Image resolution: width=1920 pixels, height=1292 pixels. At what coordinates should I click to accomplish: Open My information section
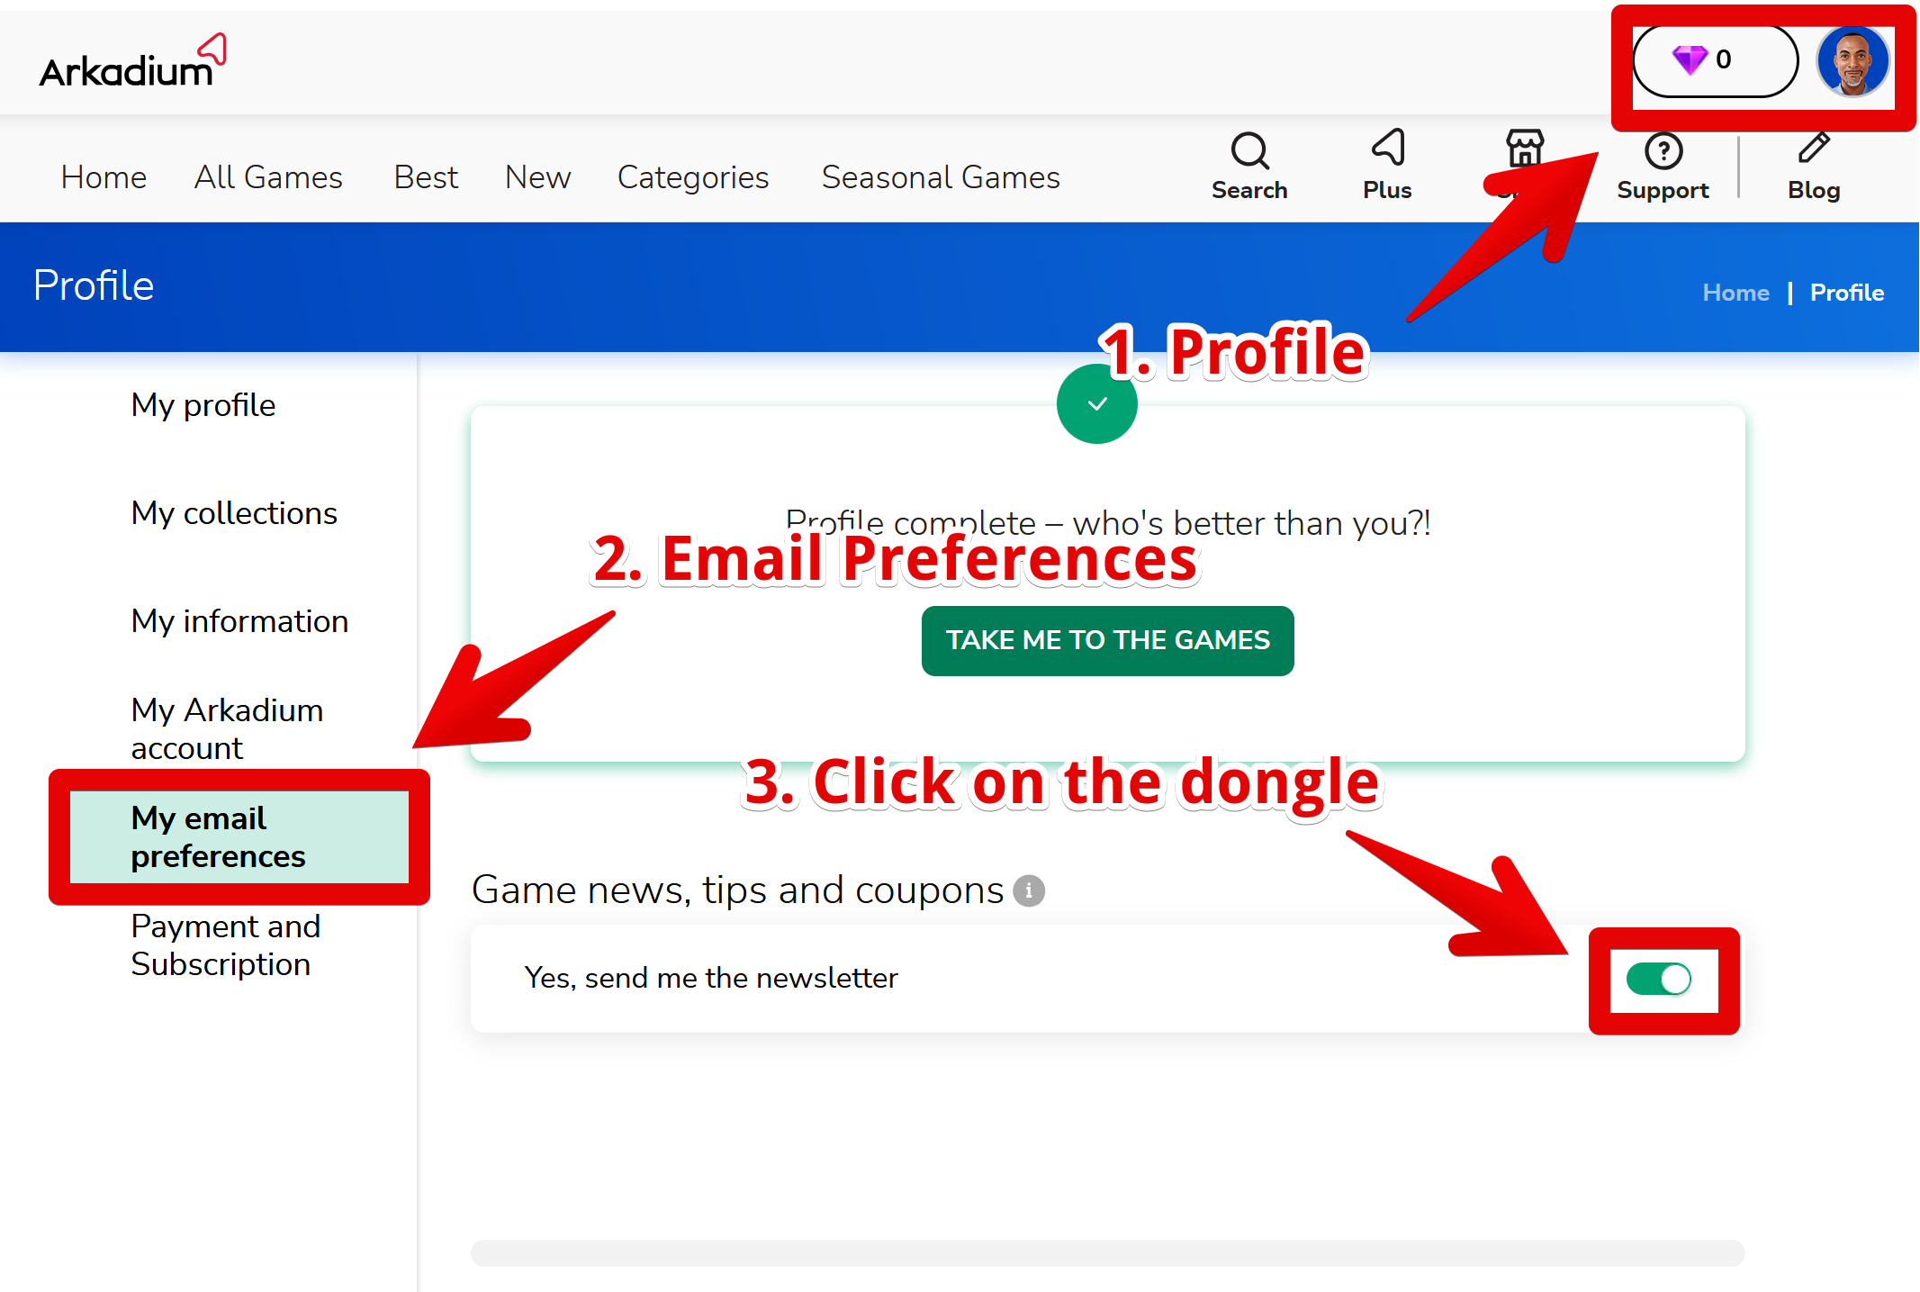(x=239, y=621)
